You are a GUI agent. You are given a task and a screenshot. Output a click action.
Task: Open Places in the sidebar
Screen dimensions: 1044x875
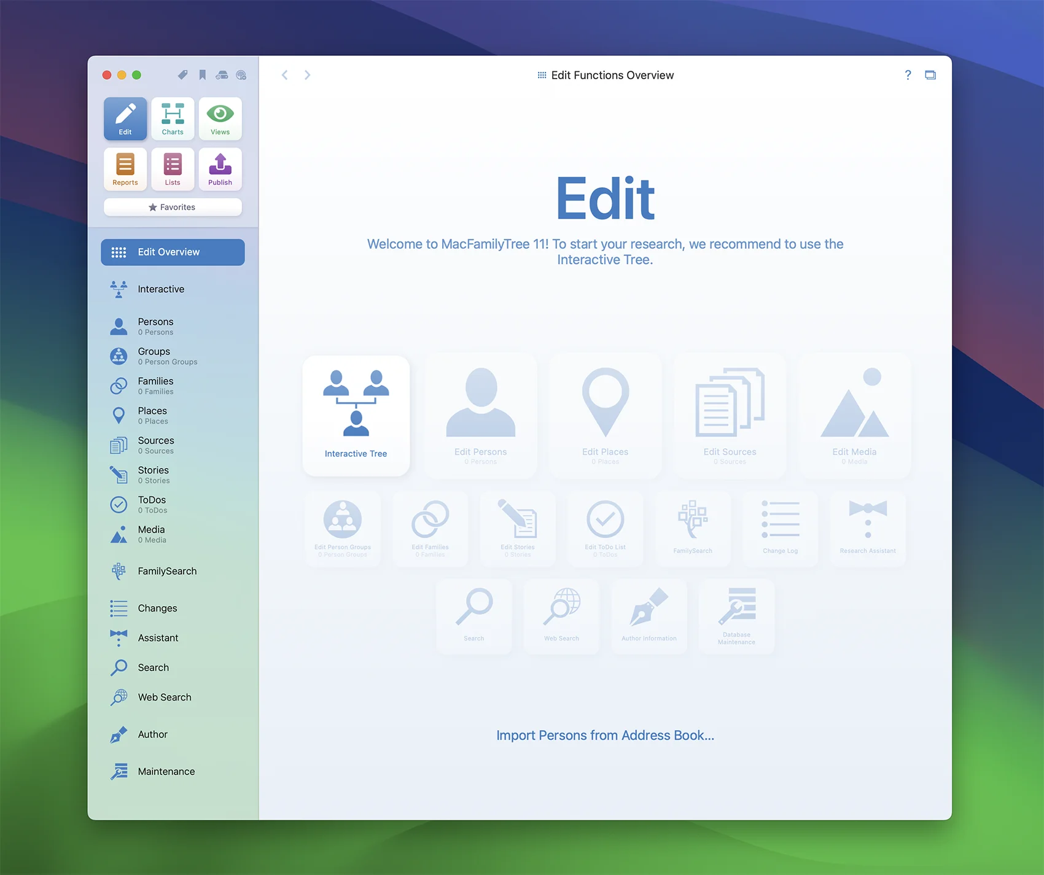tap(173, 415)
